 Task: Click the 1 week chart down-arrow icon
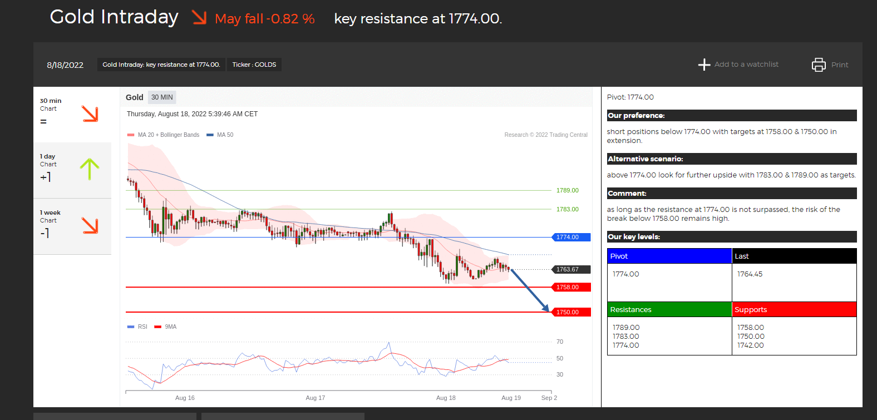click(90, 225)
